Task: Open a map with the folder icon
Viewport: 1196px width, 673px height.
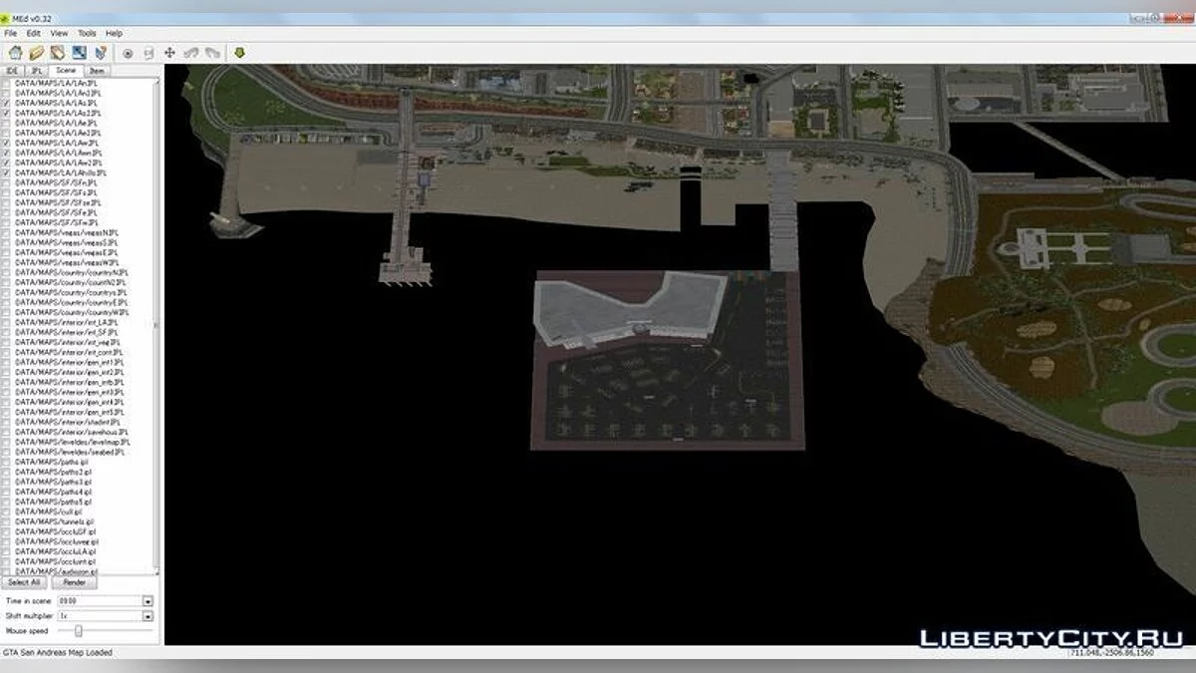Action: (x=37, y=52)
